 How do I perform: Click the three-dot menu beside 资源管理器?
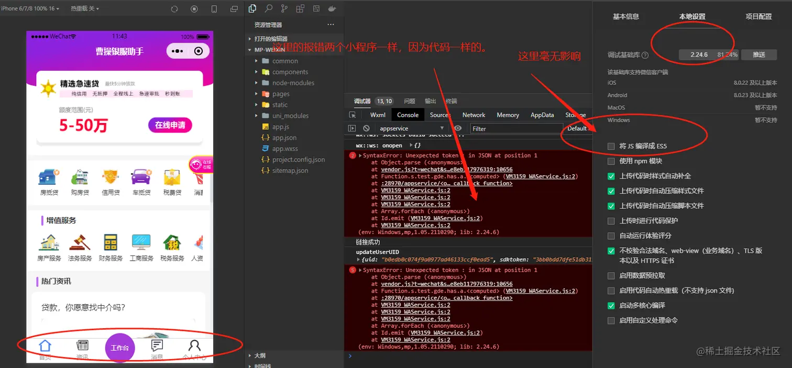[x=331, y=25]
